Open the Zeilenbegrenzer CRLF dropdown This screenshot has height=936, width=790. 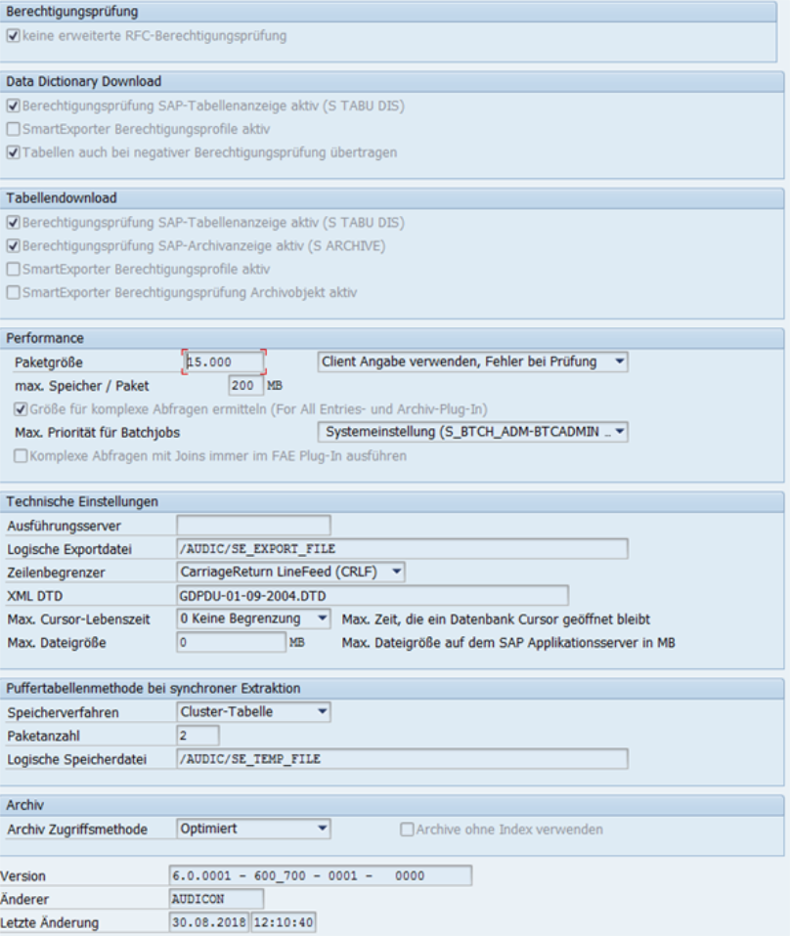click(290, 572)
